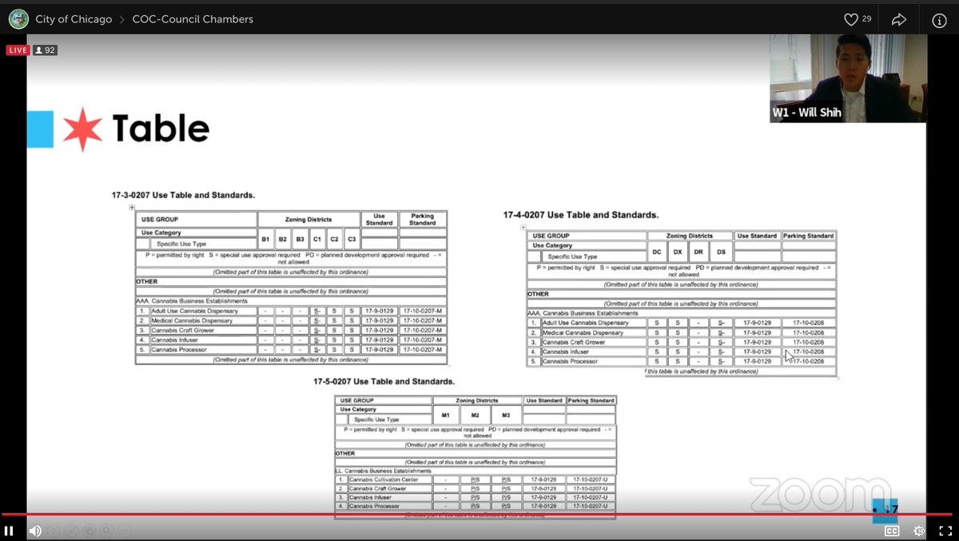959x541 pixels.
Task: Click the viewer count showing 92
Action: (x=46, y=50)
